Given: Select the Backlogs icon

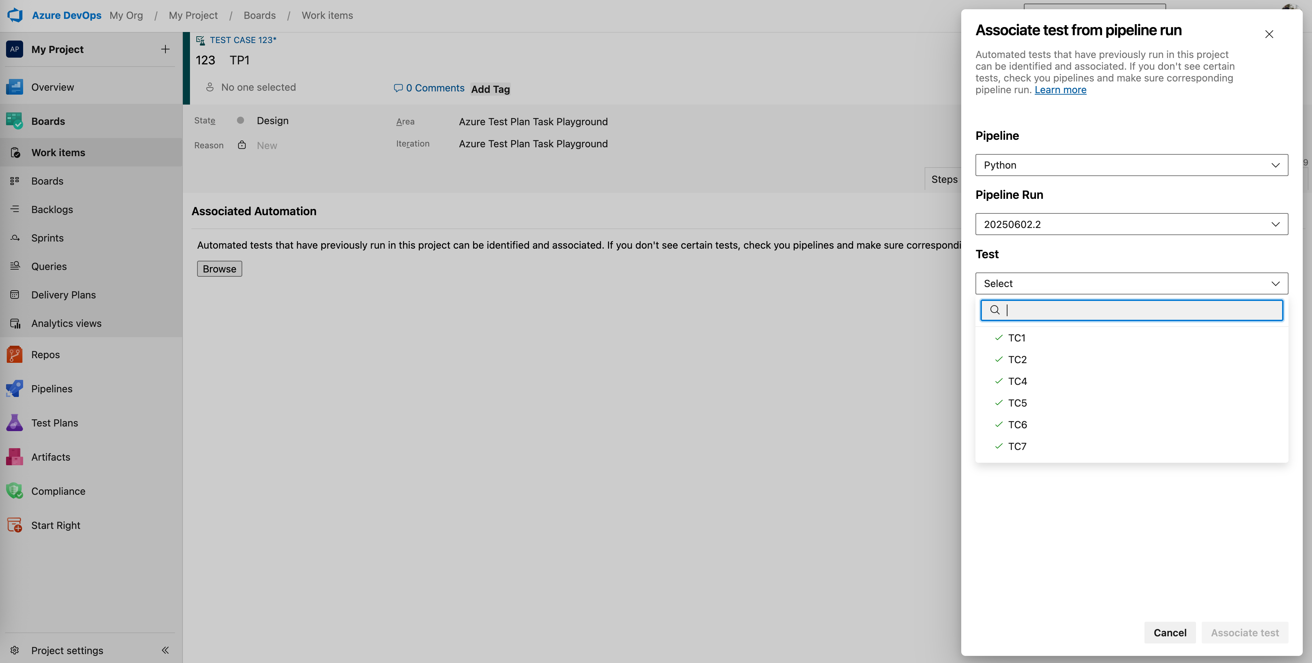Looking at the screenshot, I should click(14, 209).
